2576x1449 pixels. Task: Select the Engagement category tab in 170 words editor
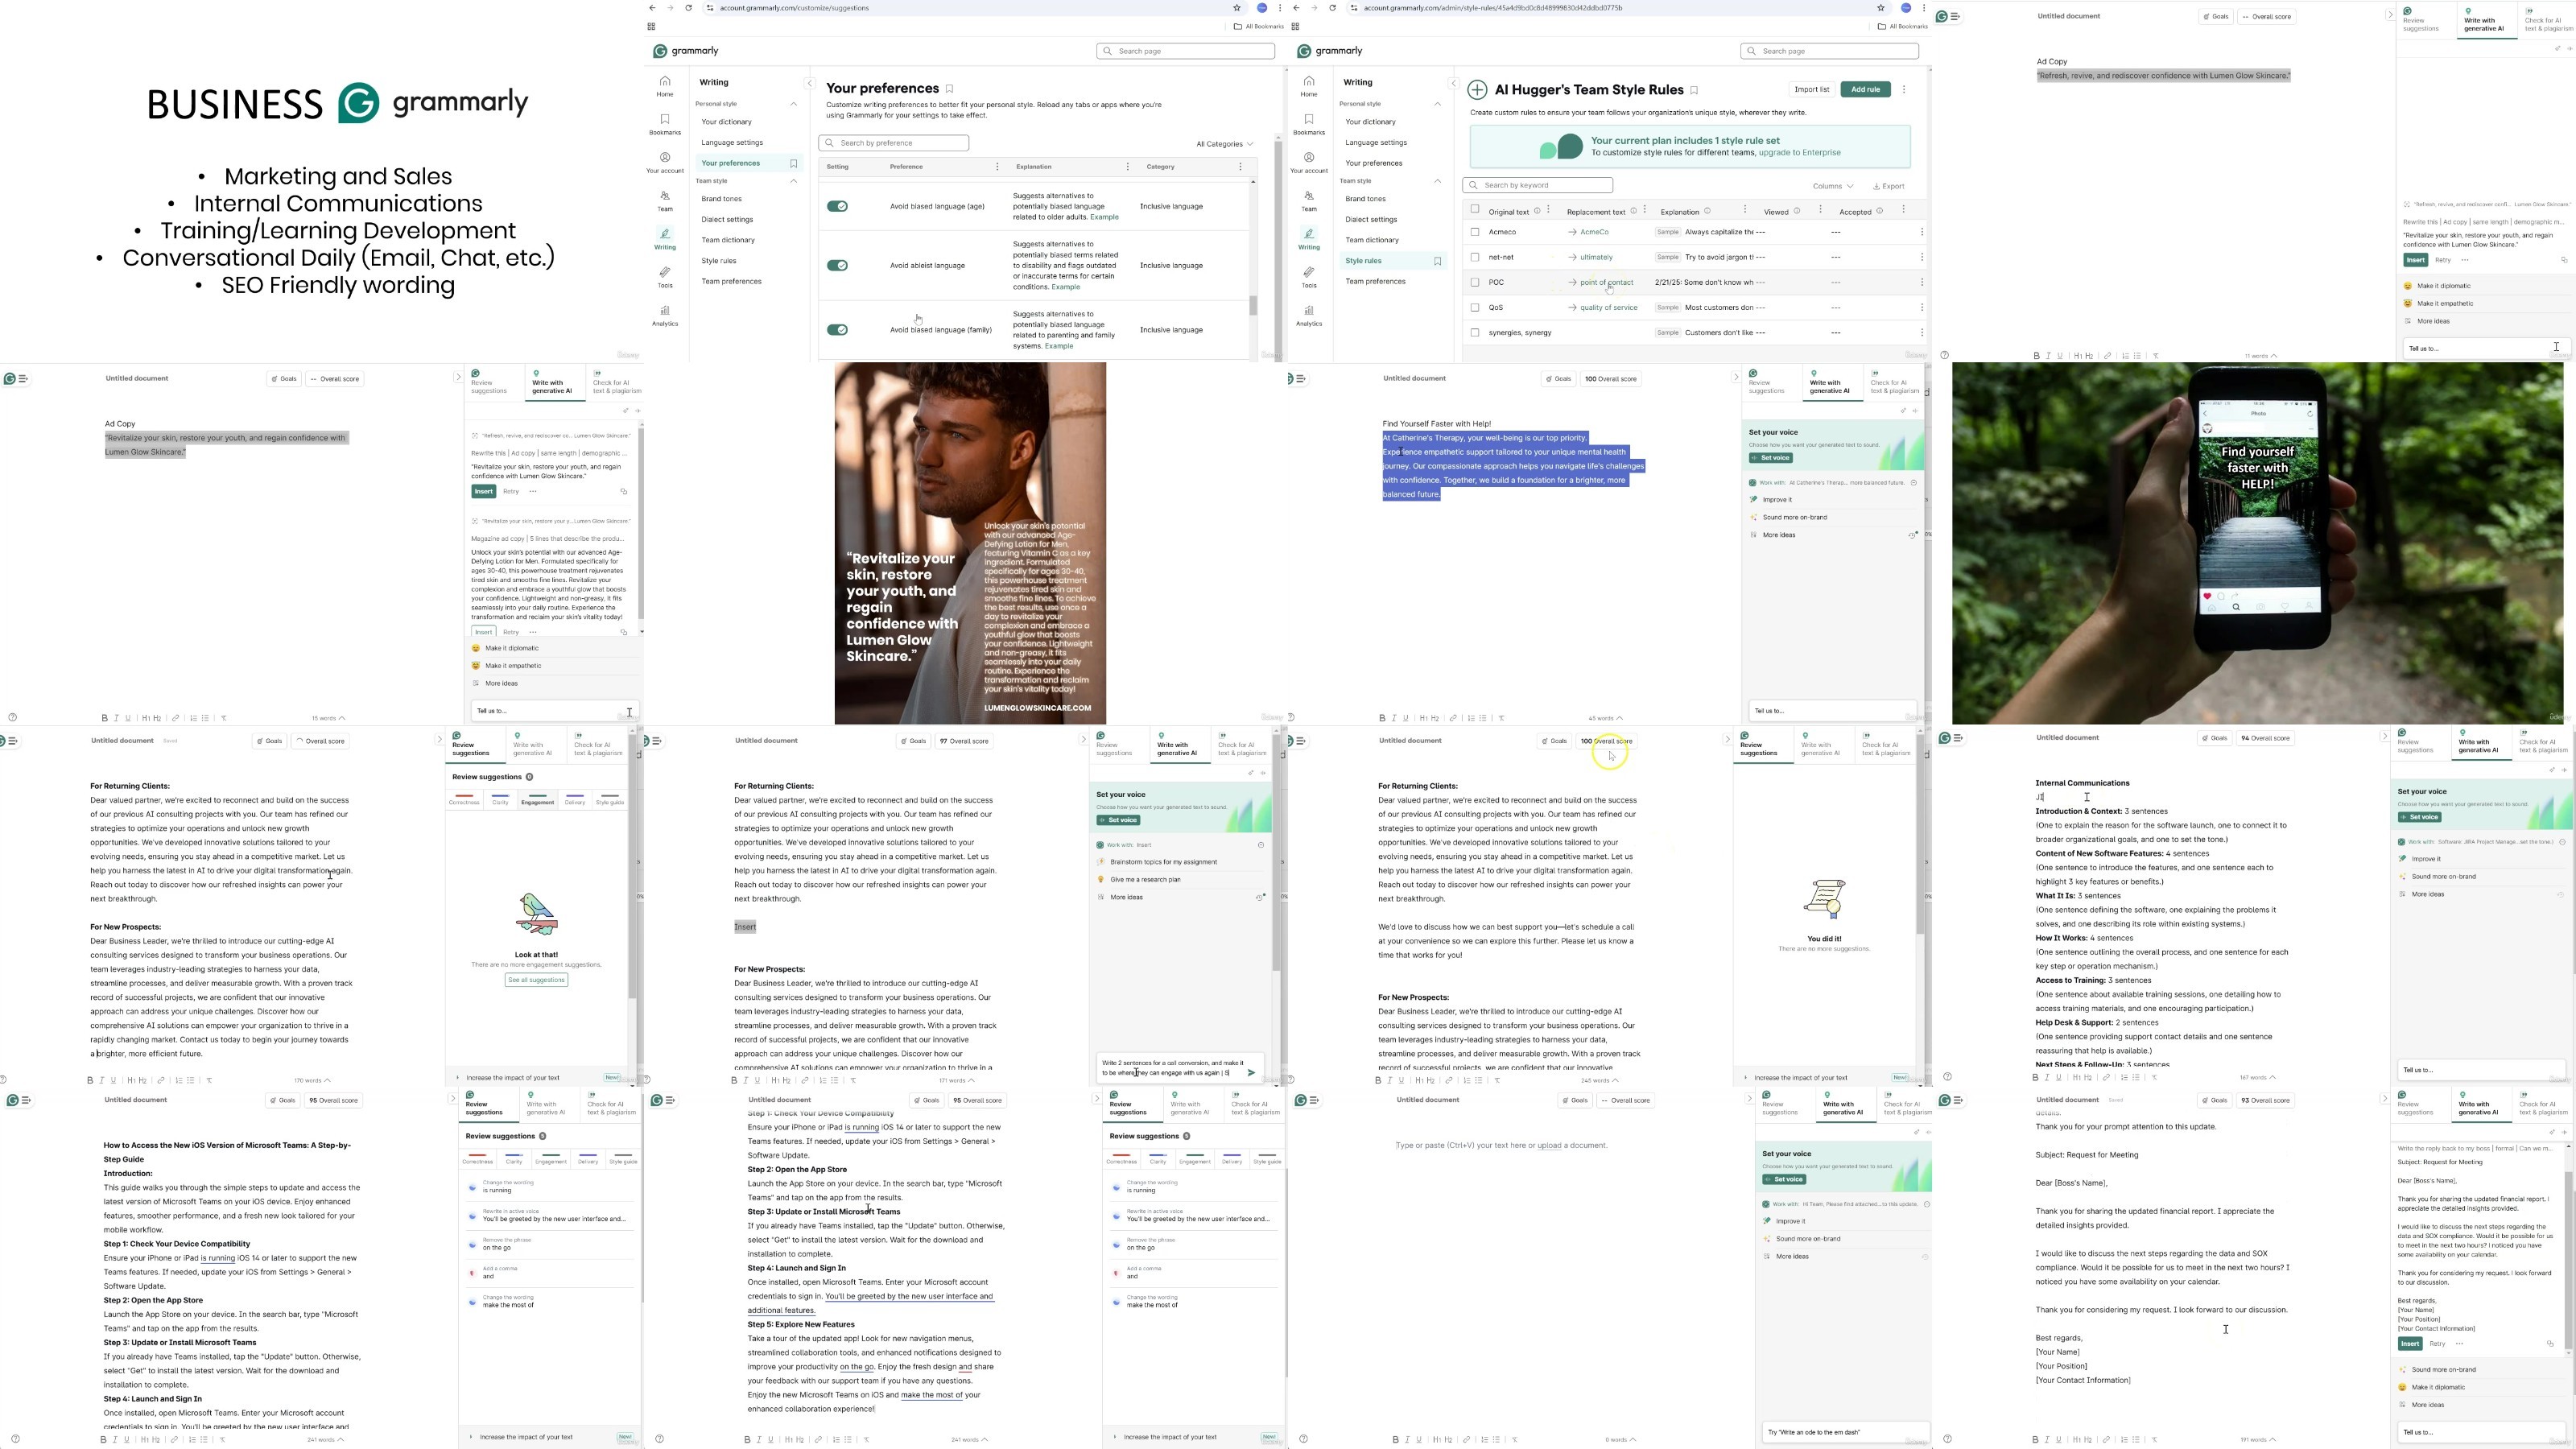(x=537, y=801)
